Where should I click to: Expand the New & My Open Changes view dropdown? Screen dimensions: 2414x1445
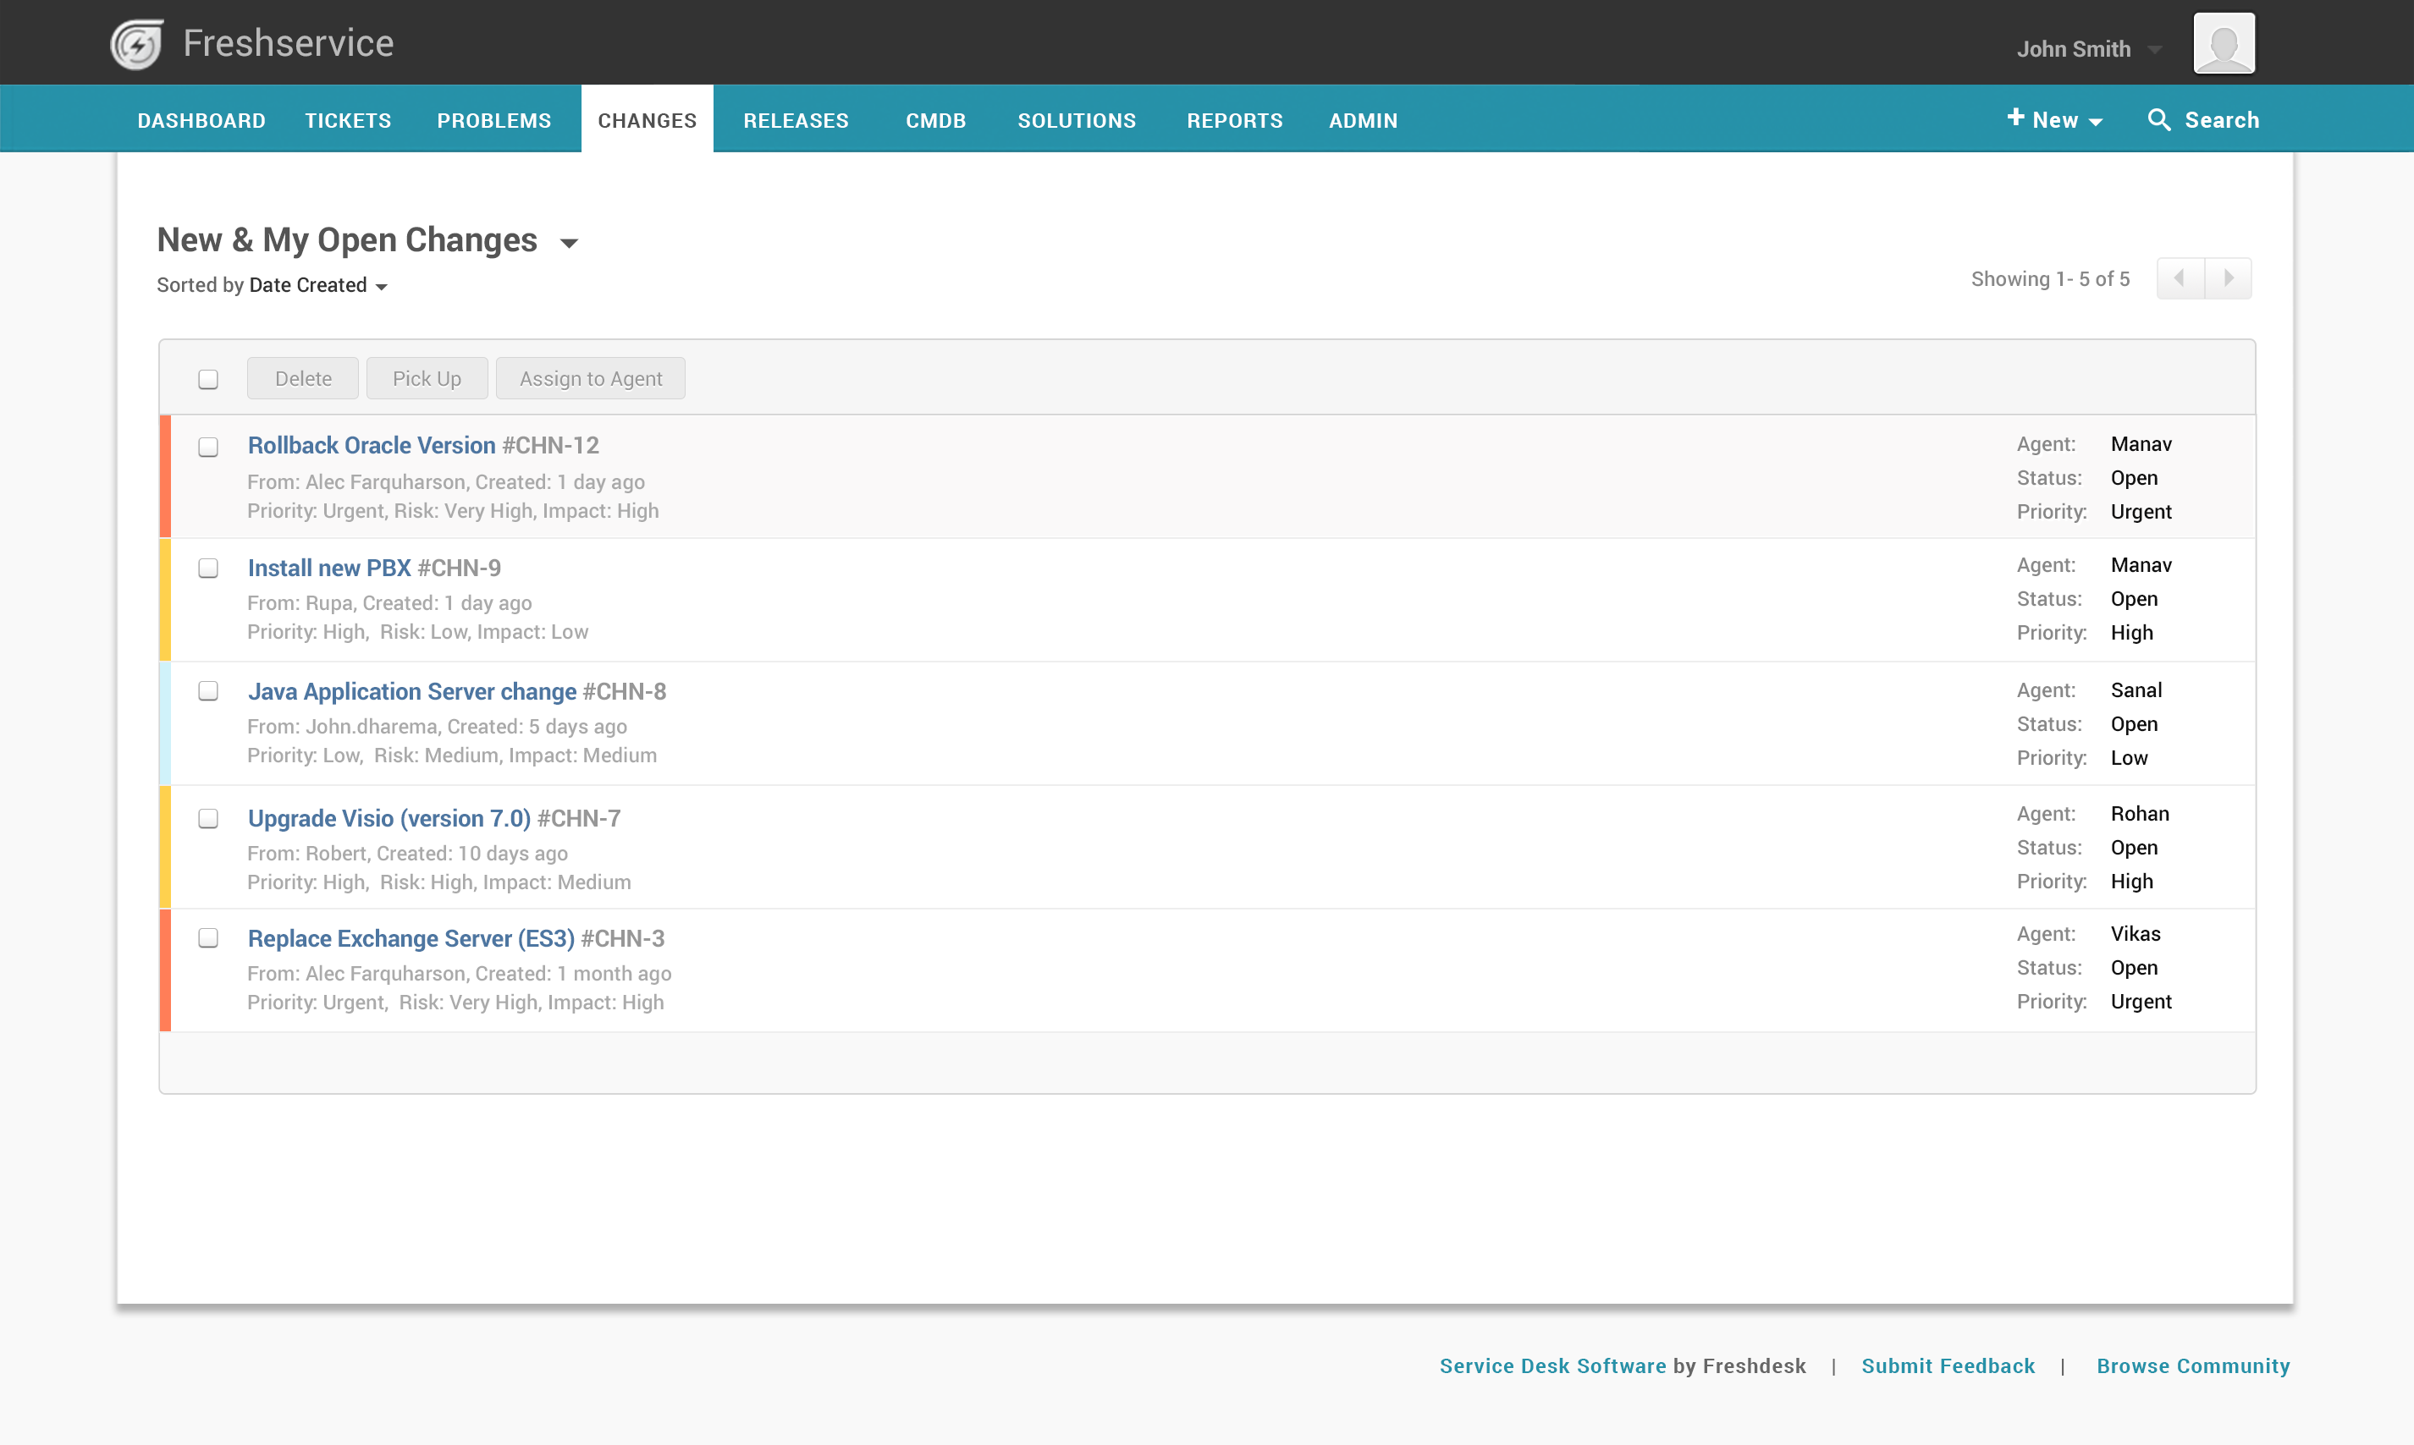pos(570,243)
